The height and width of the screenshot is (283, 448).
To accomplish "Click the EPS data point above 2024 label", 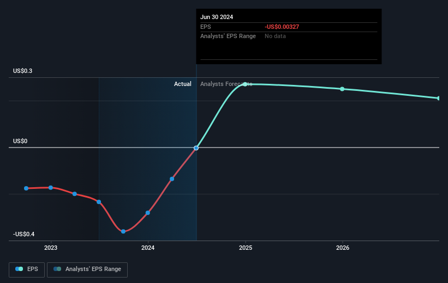I will pyautogui.click(x=148, y=213).
